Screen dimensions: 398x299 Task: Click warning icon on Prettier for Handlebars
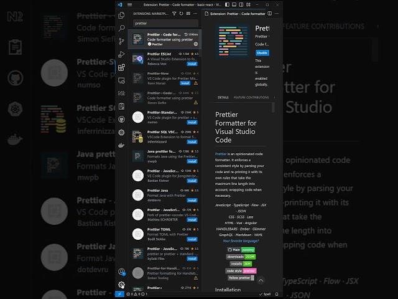(196, 278)
